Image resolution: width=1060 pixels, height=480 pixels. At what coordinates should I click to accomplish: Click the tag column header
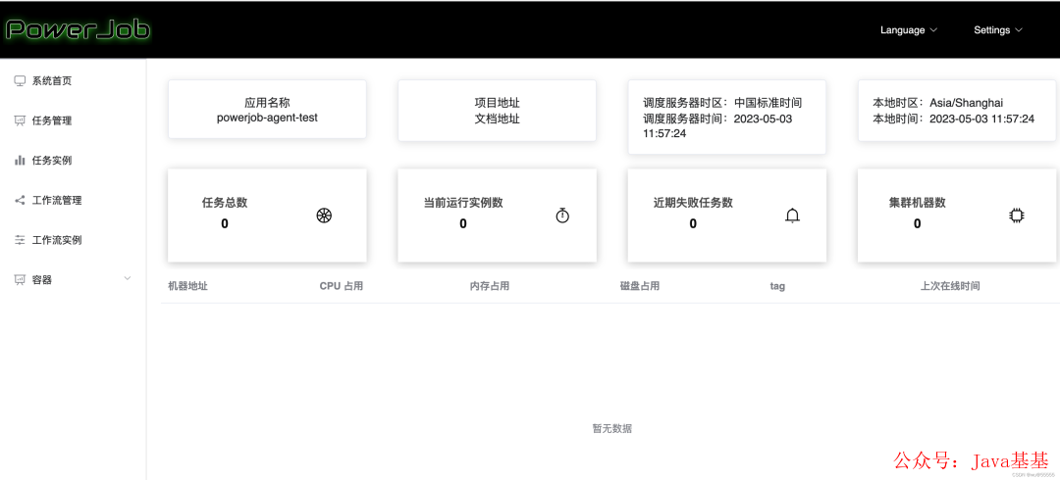tap(777, 286)
